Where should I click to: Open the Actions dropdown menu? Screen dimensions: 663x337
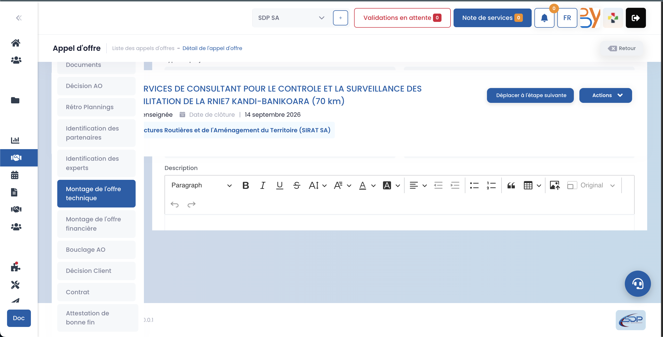[605, 95]
